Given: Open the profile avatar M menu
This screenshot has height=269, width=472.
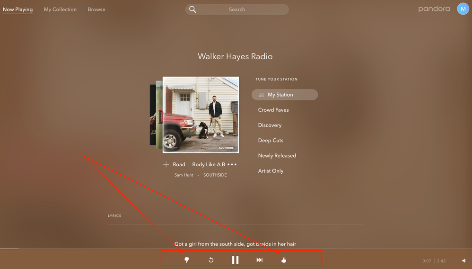Looking at the screenshot, I should click(463, 9).
